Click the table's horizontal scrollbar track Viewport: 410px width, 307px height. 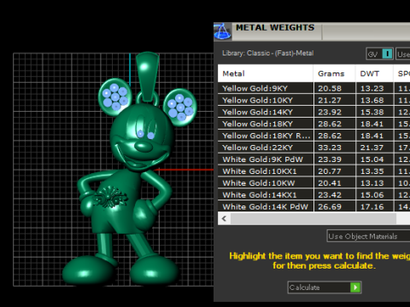(313, 218)
